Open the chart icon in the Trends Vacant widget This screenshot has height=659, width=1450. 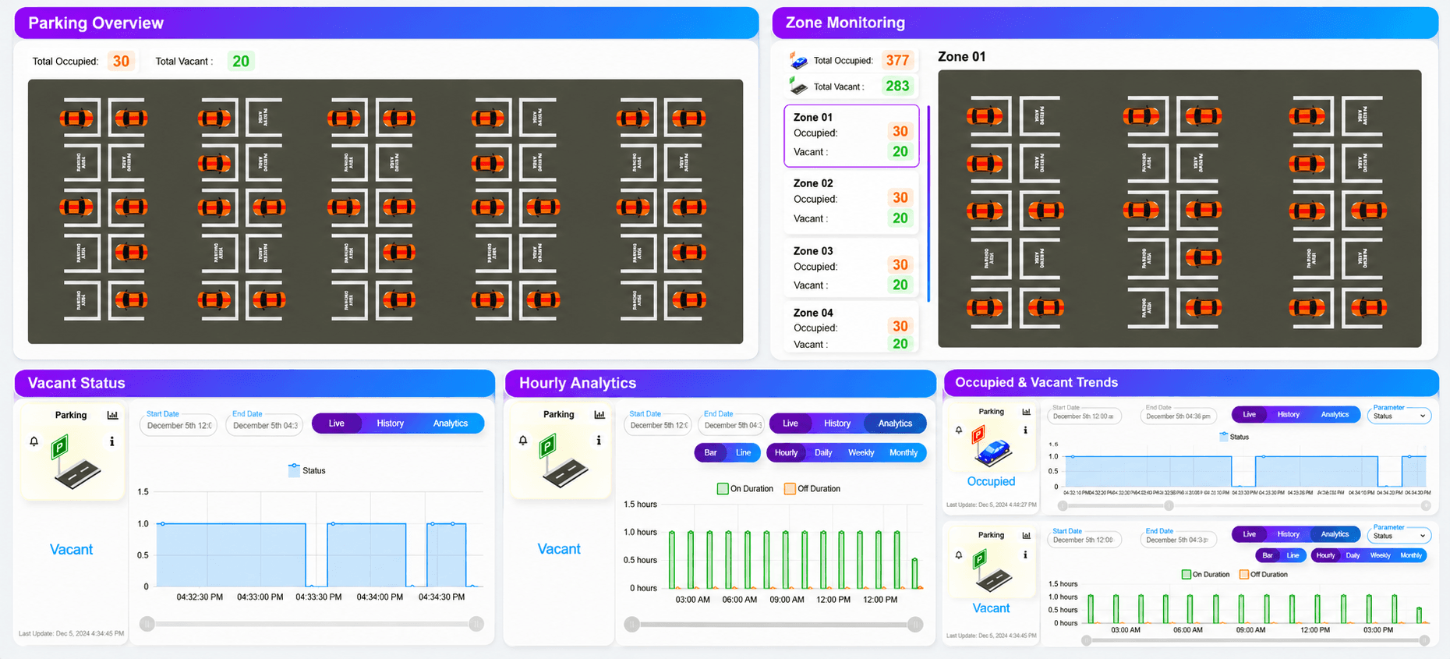pos(1026,535)
